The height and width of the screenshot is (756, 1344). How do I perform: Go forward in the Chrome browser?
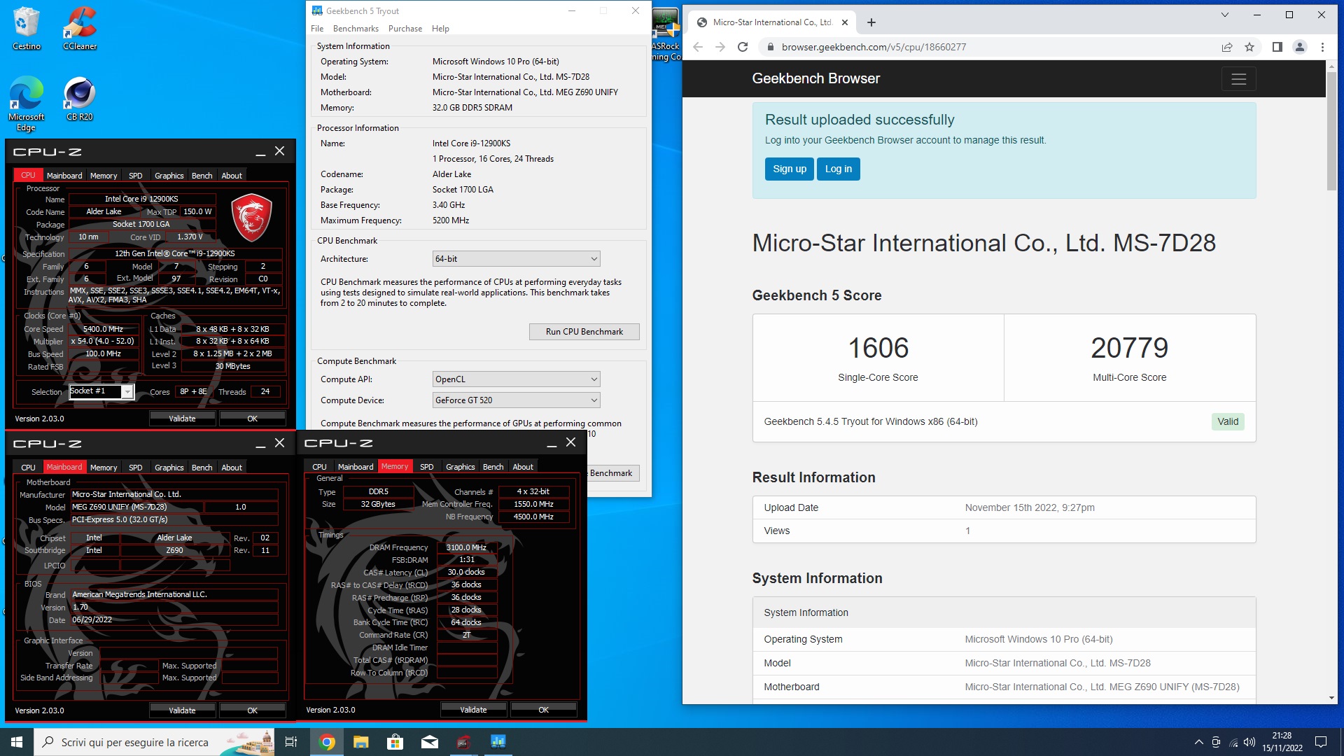[x=720, y=47]
